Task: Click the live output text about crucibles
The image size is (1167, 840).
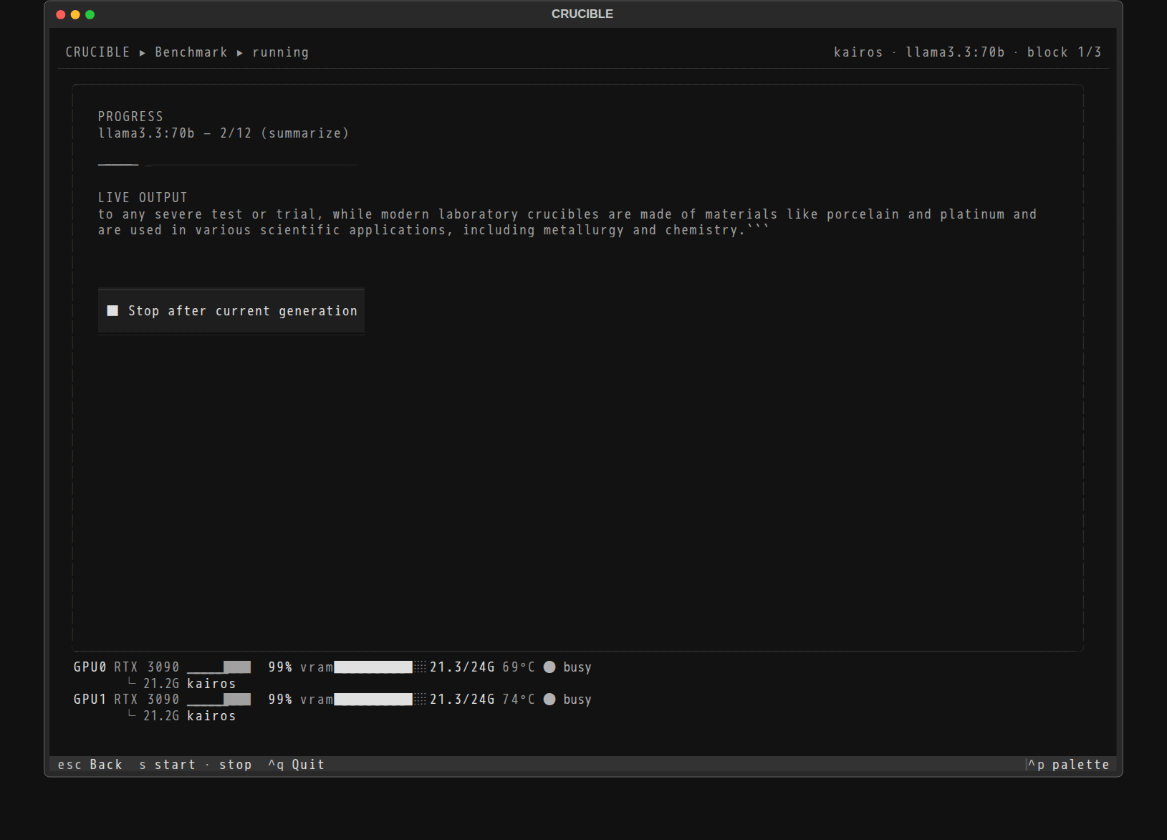Action: pos(567,222)
